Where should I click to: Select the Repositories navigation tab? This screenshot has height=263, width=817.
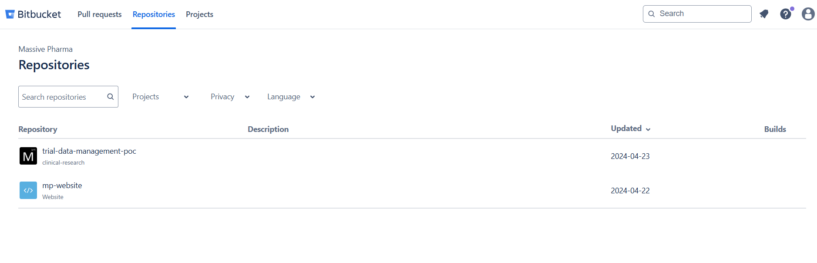(x=154, y=14)
